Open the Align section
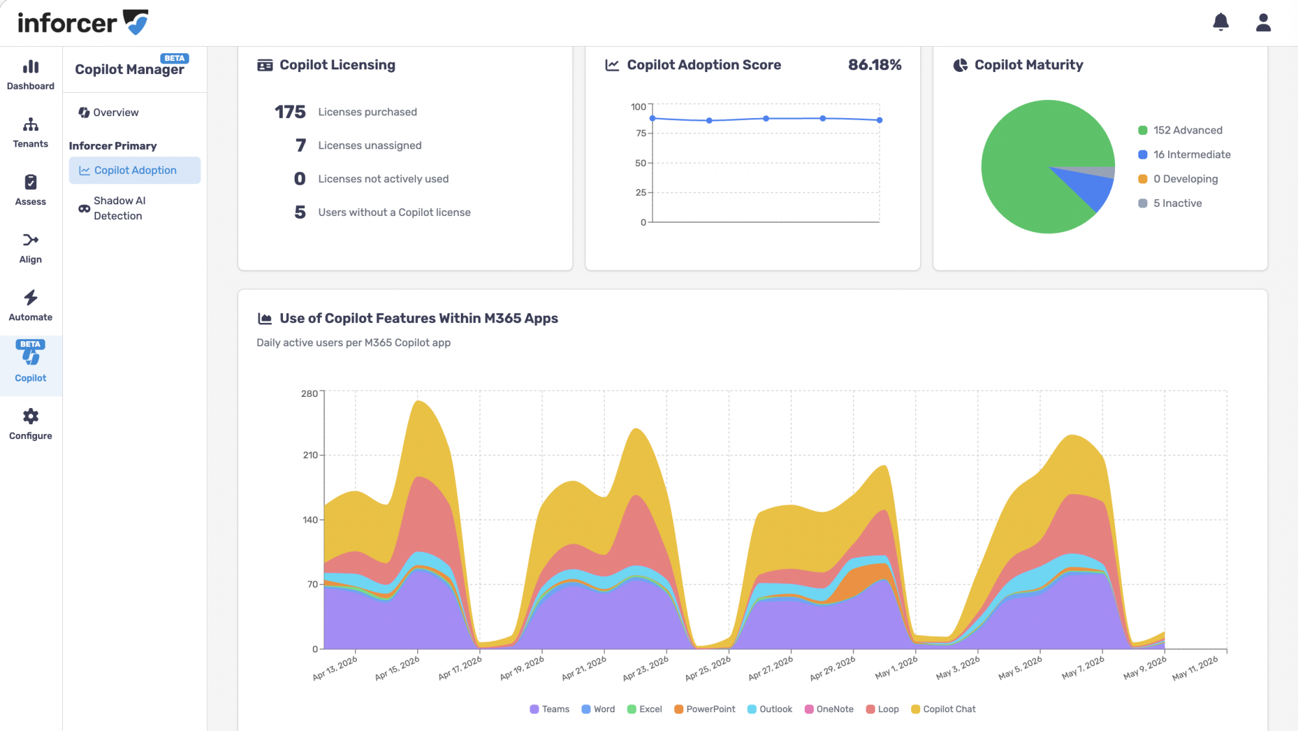This screenshot has width=1298, height=731. coord(31,248)
